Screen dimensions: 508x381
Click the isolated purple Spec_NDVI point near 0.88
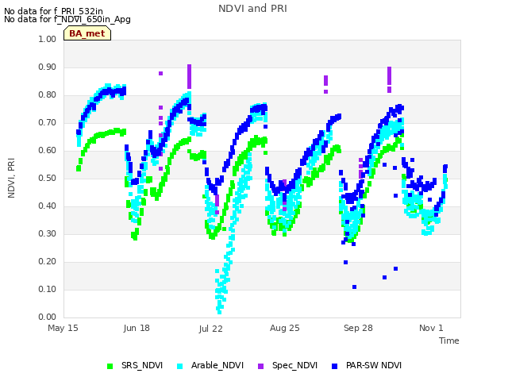click(x=160, y=74)
